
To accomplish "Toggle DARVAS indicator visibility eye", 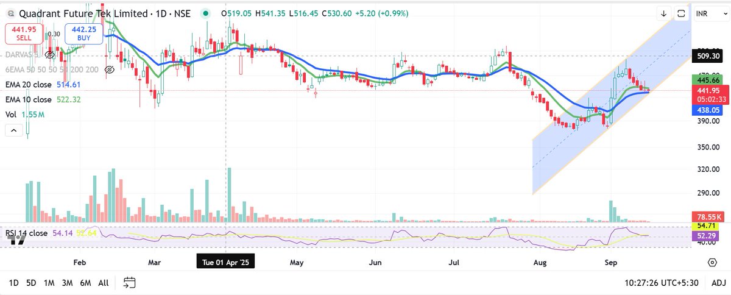I will tap(51, 55).
